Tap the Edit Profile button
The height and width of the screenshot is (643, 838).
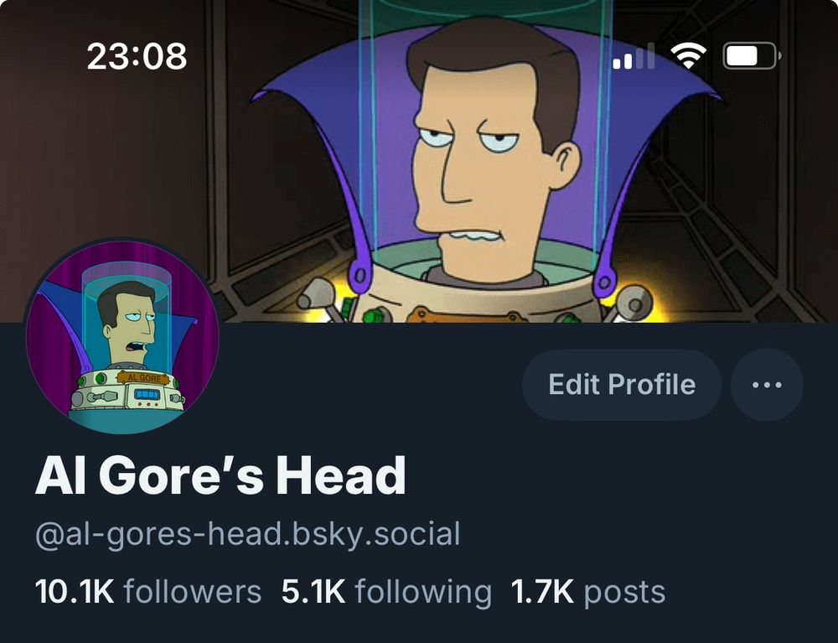tap(622, 384)
